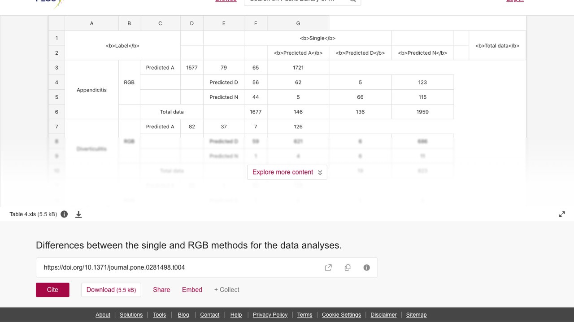Click the cell containing 1577
This screenshot has height=323, width=574.
pyautogui.click(x=192, y=68)
